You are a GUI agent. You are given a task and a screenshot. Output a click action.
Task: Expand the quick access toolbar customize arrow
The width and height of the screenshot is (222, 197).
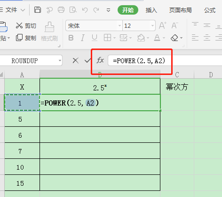(x=108, y=10)
